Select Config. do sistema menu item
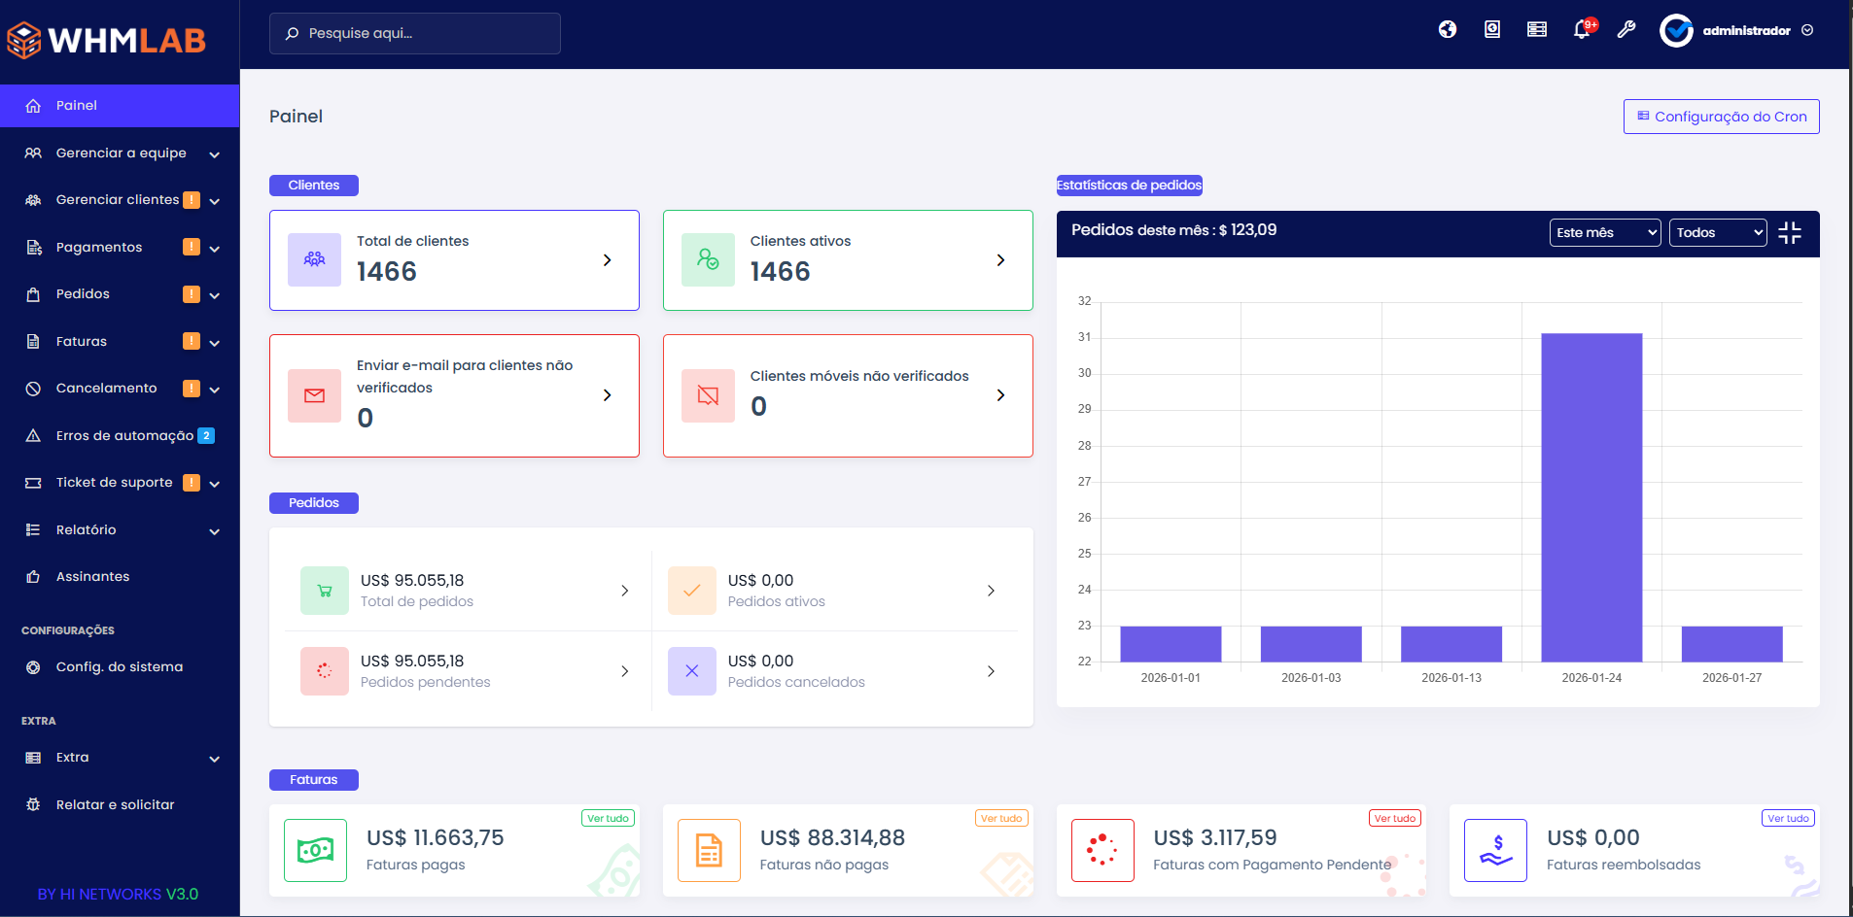This screenshot has width=1853, height=917. (119, 667)
